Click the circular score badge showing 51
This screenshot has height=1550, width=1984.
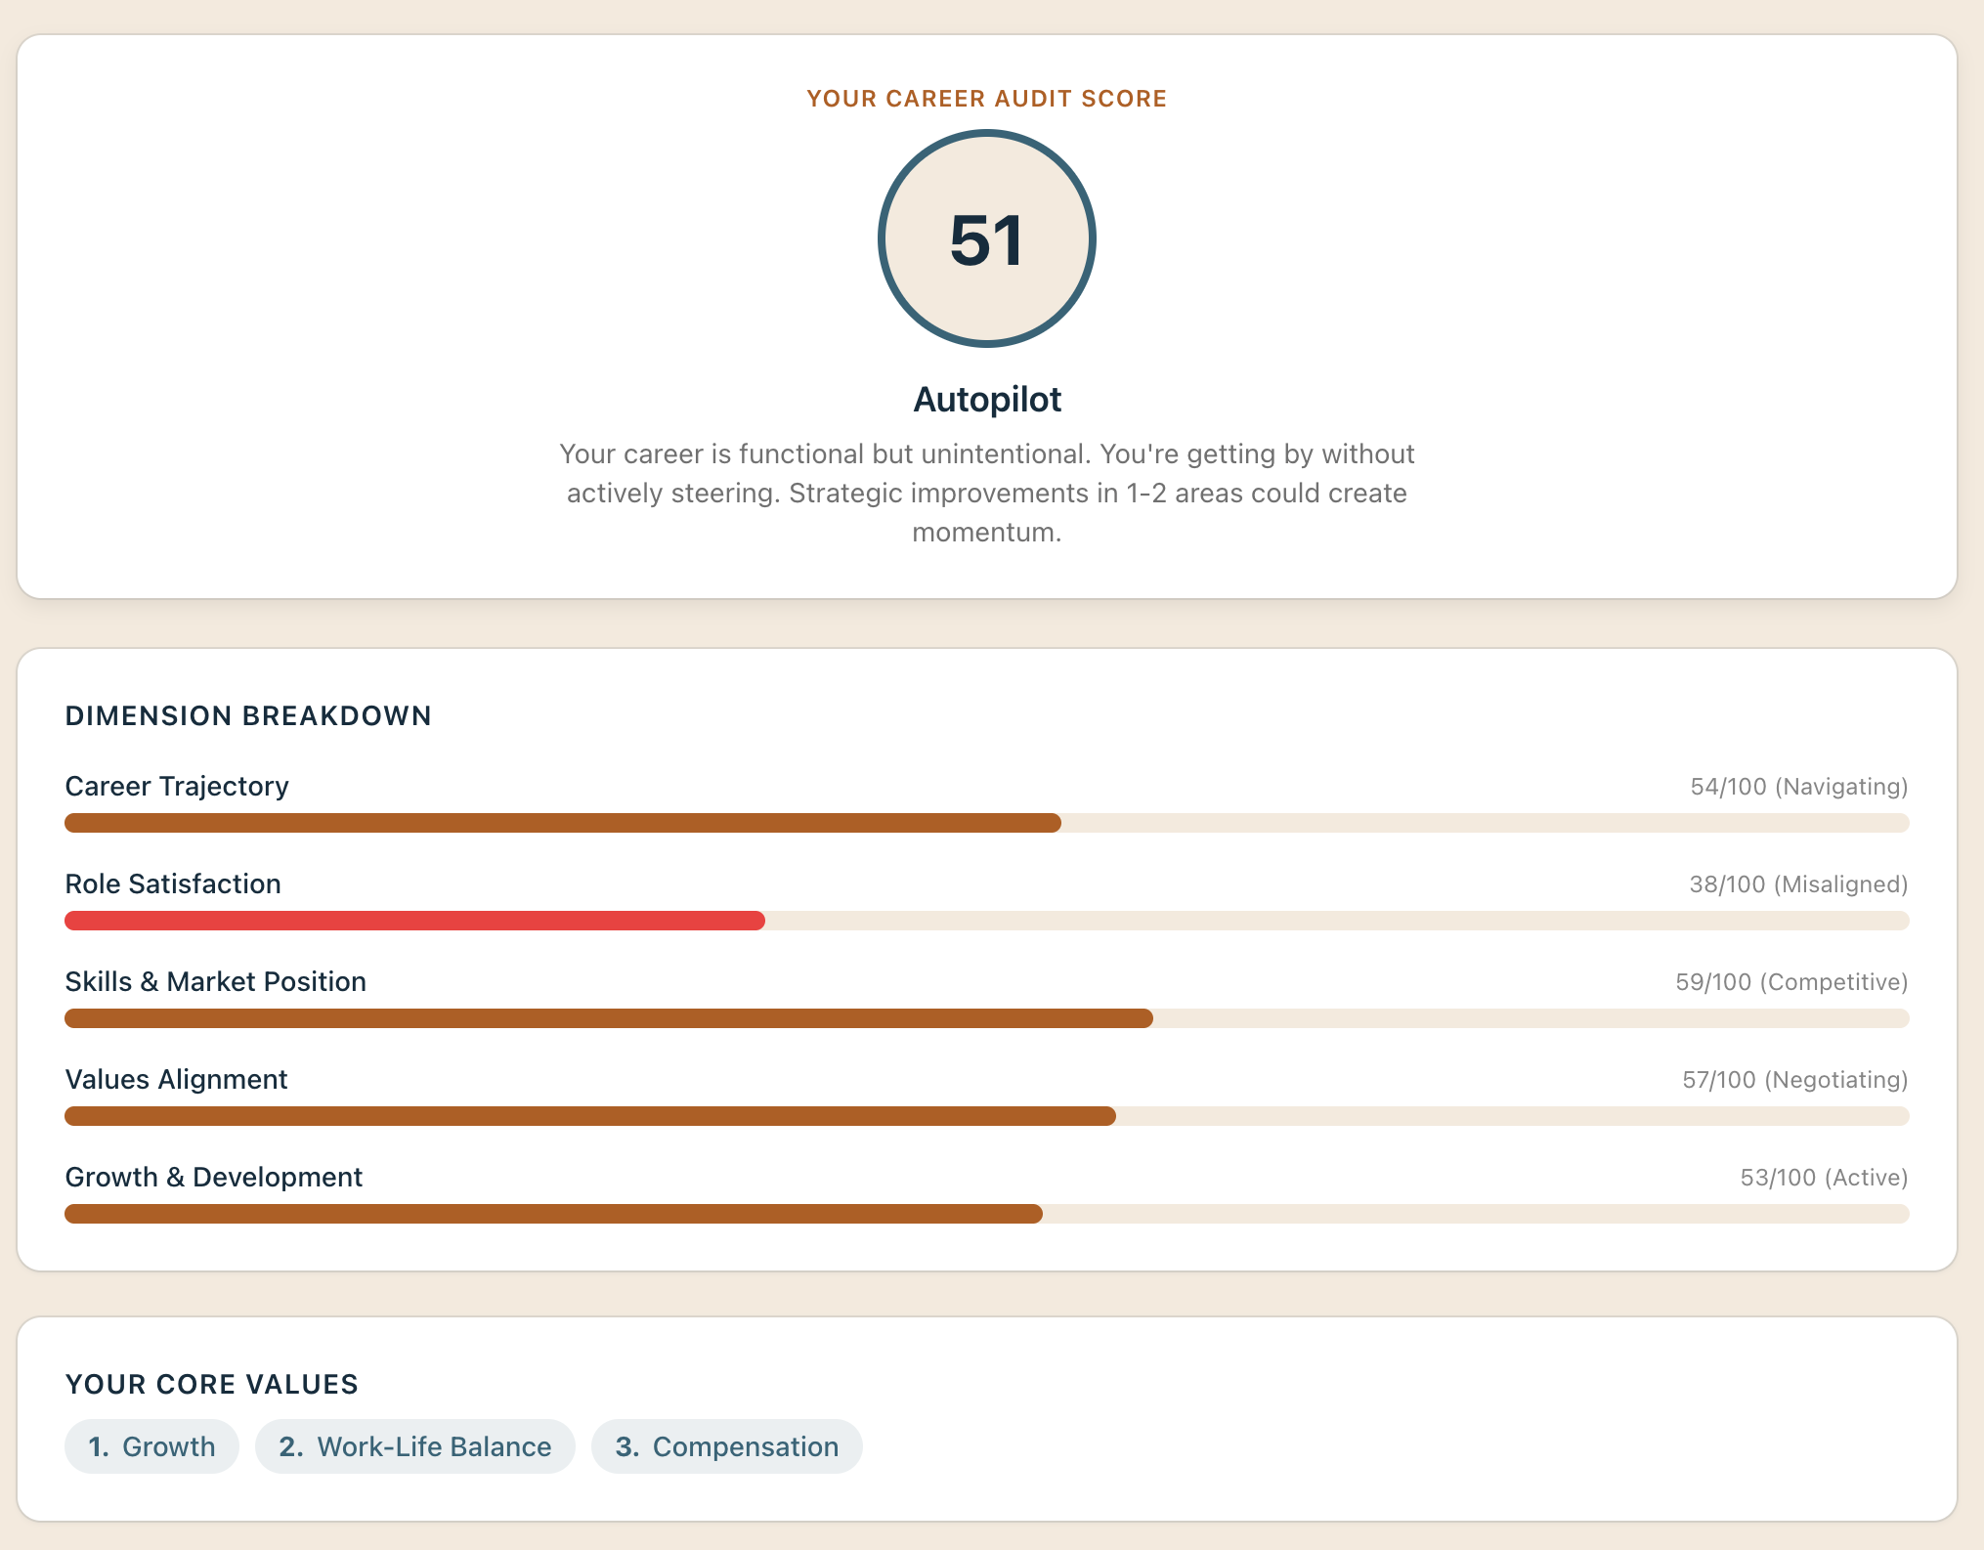click(989, 241)
